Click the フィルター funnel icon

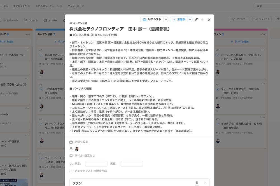pos(234,19)
